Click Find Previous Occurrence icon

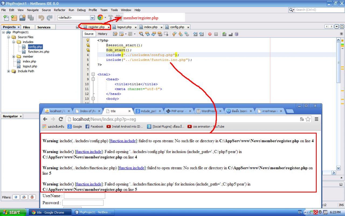pyautogui.click(x=147, y=34)
